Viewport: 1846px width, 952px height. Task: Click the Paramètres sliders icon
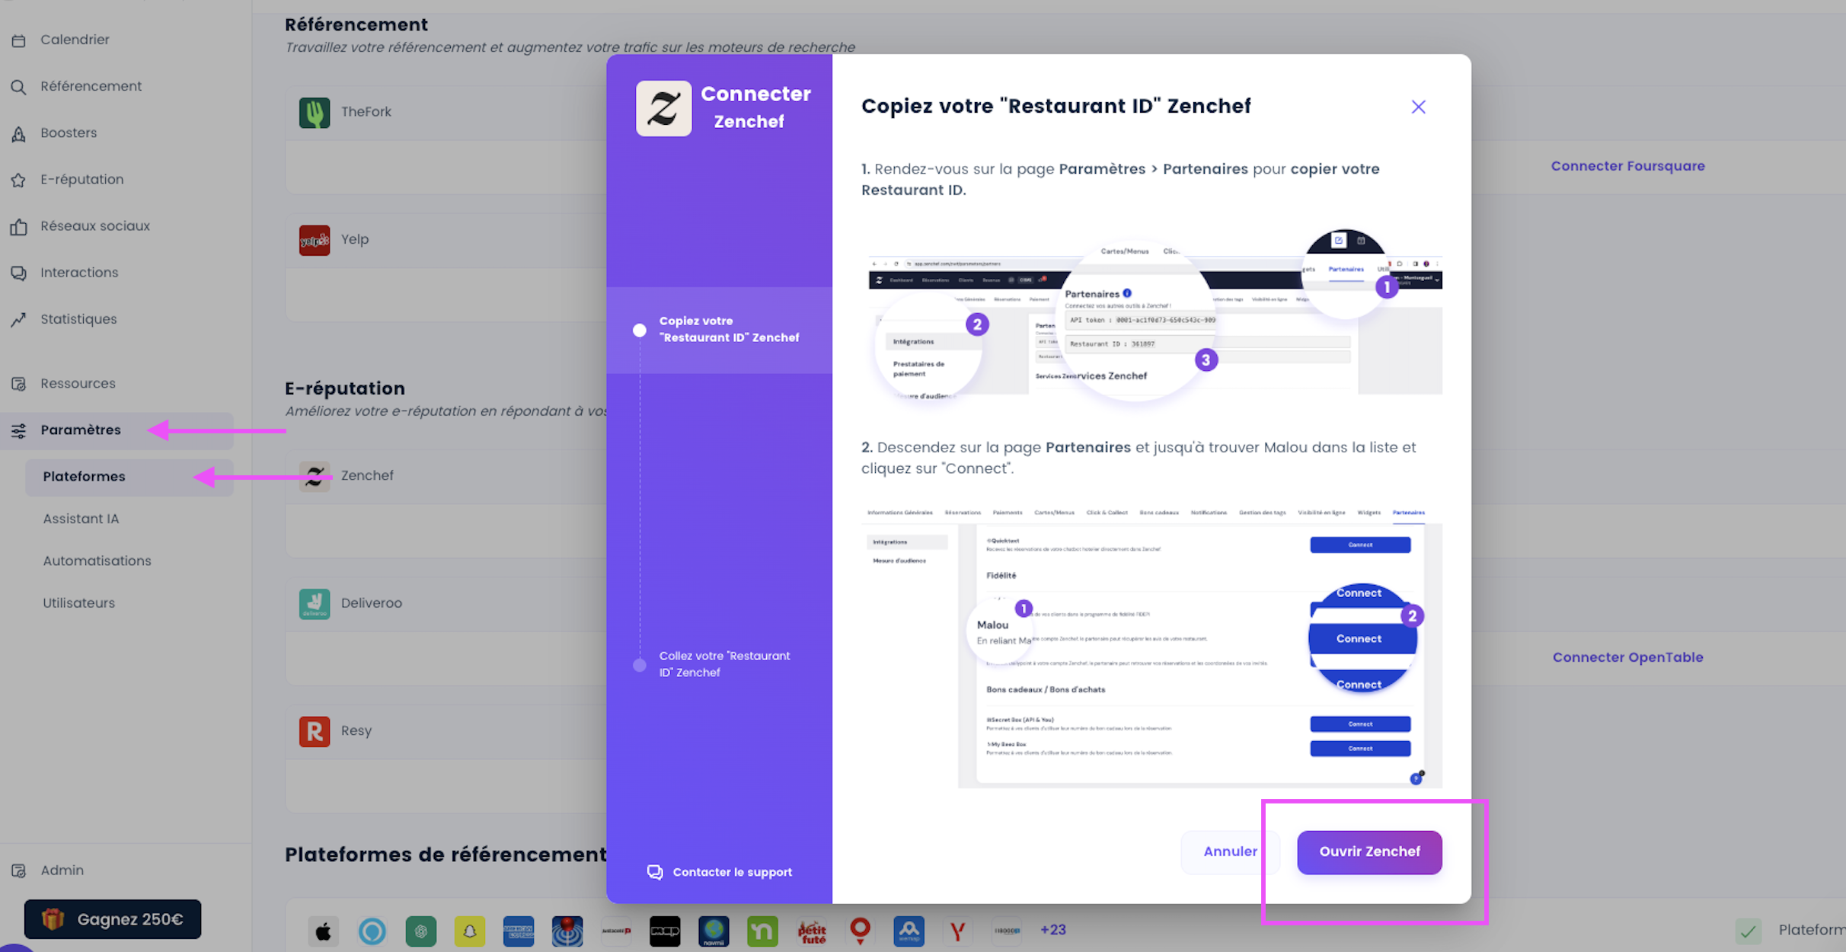click(19, 430)
